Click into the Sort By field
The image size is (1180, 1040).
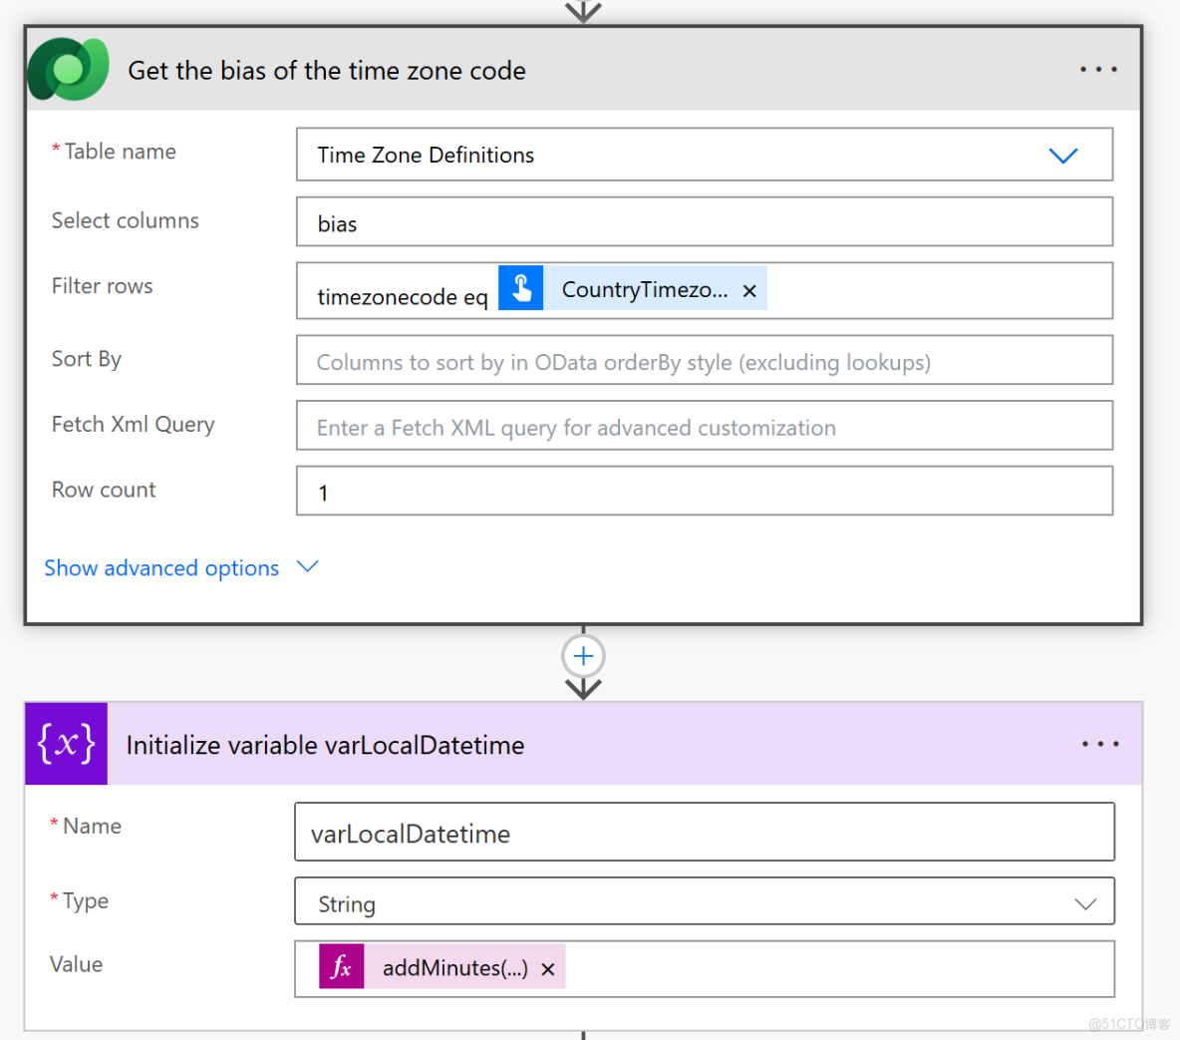click(704, 361)
